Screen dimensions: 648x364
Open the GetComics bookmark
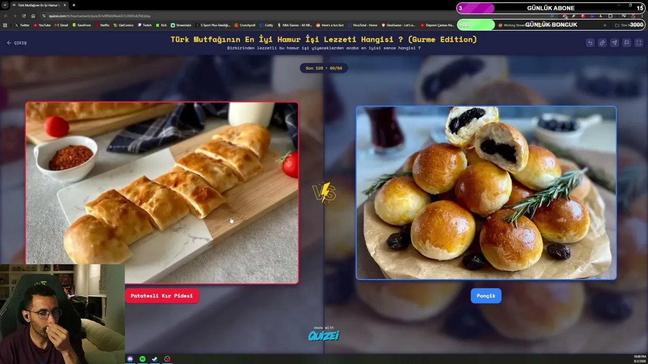coord(124,25)
